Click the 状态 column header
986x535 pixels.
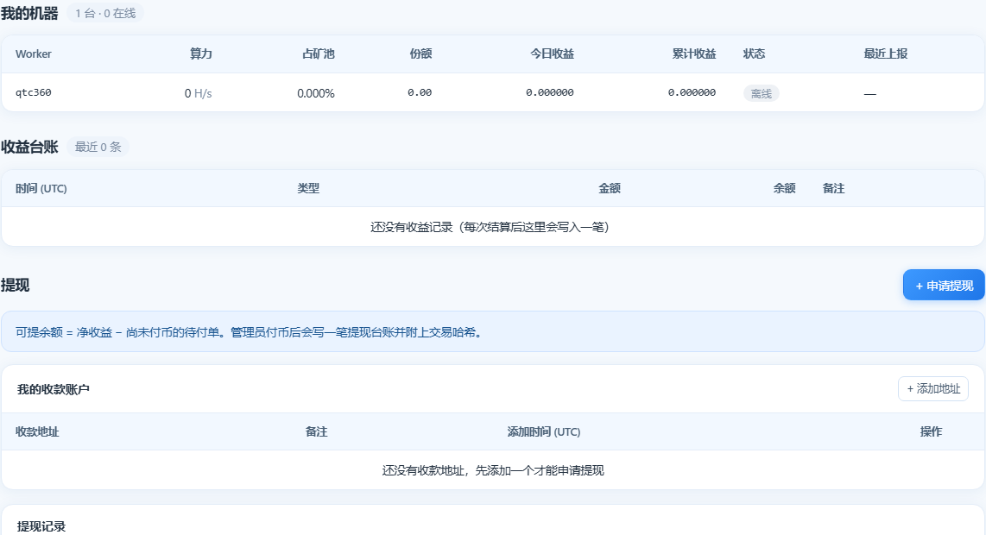point(754,54)
